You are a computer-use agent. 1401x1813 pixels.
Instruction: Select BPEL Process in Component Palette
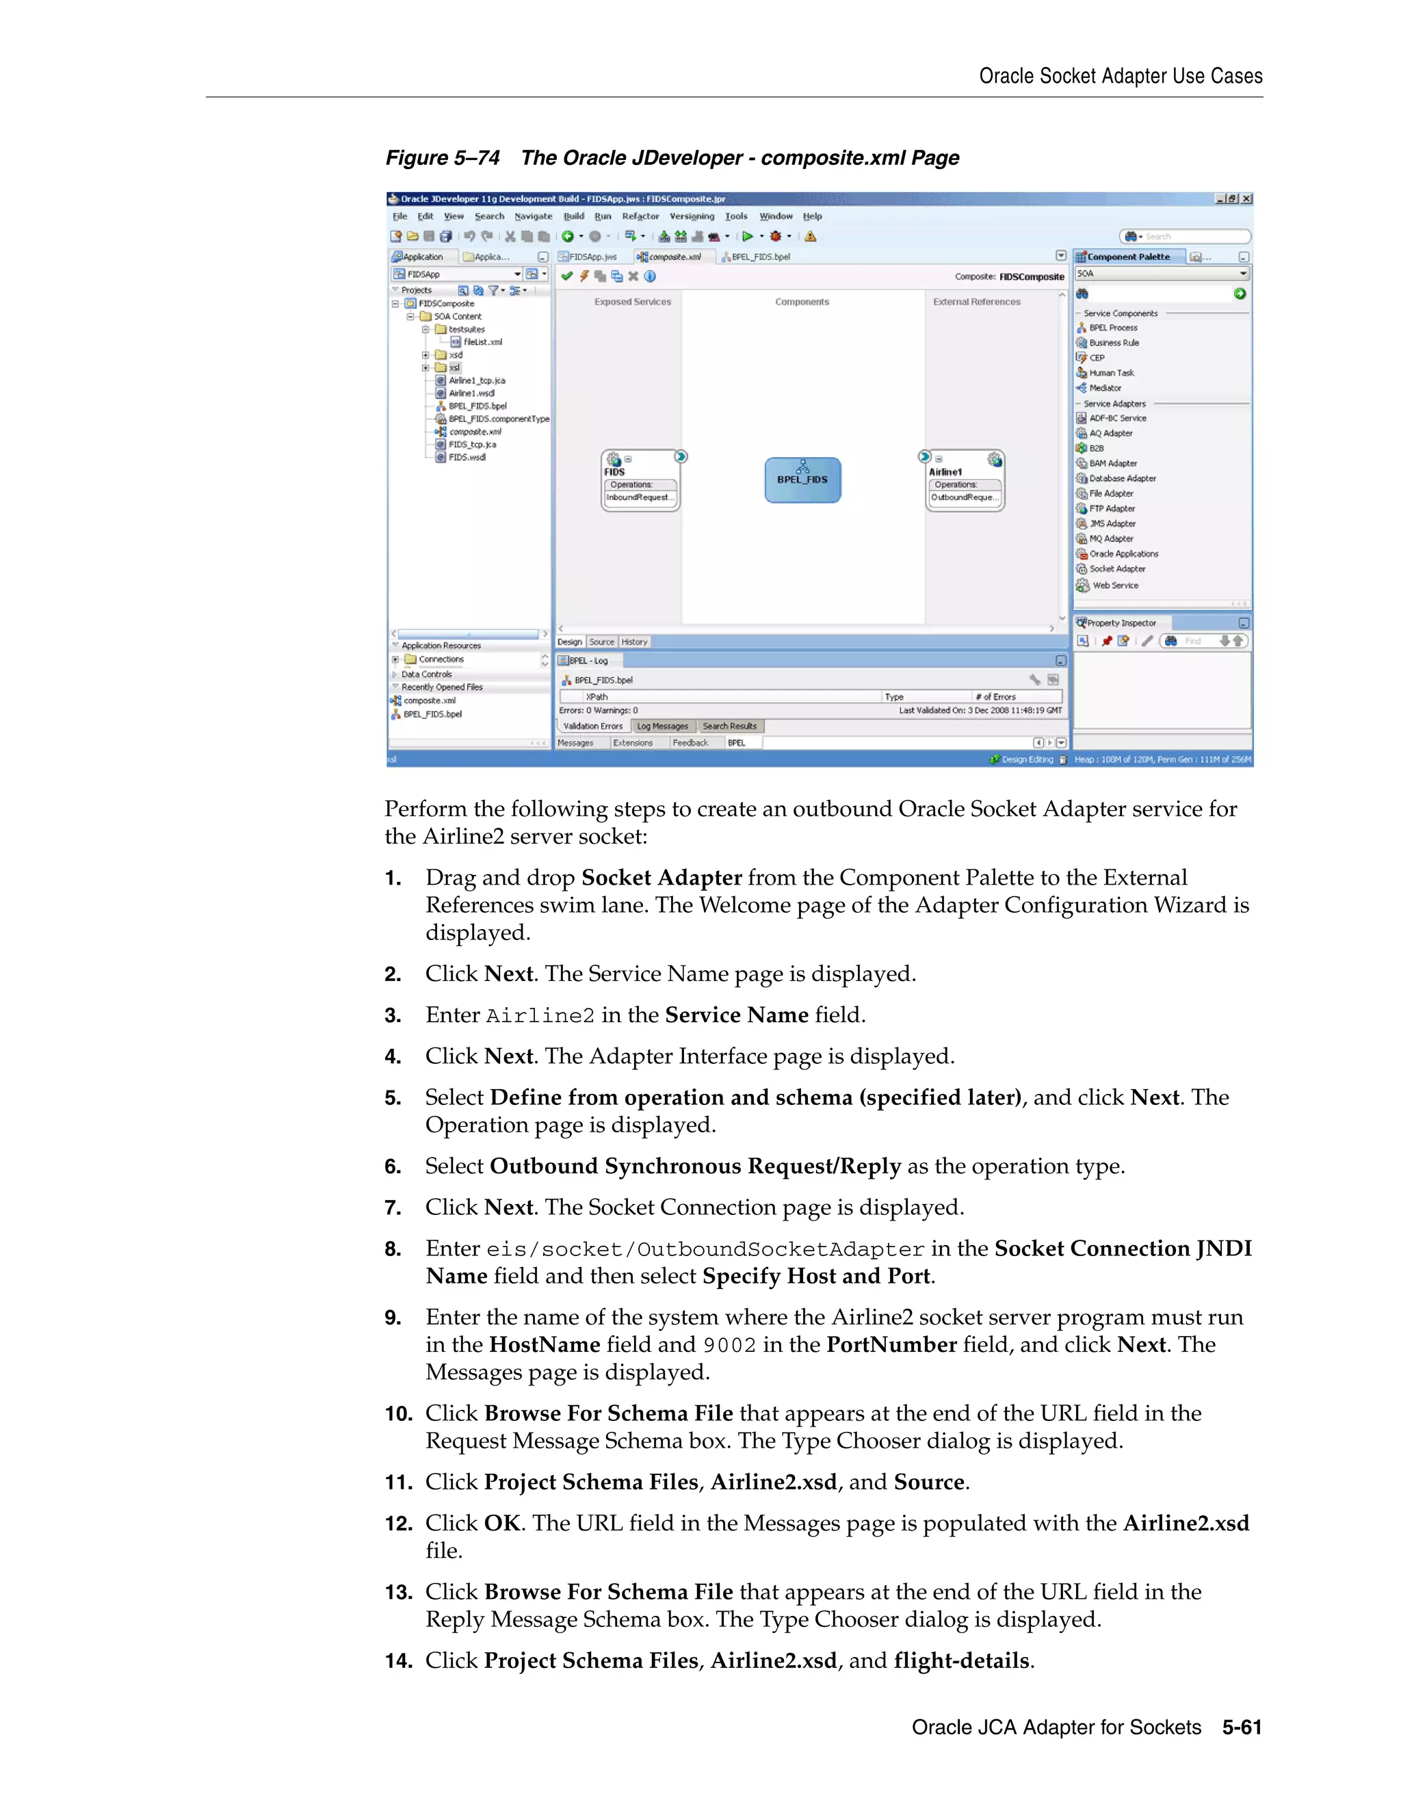1108,328
